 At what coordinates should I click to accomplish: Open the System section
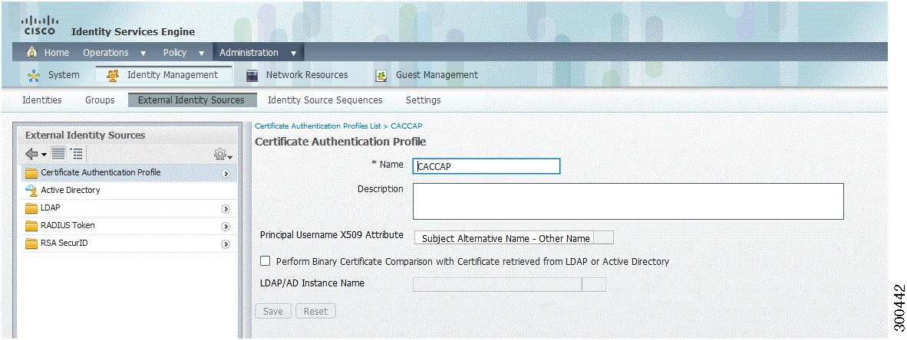coord(53,75)
